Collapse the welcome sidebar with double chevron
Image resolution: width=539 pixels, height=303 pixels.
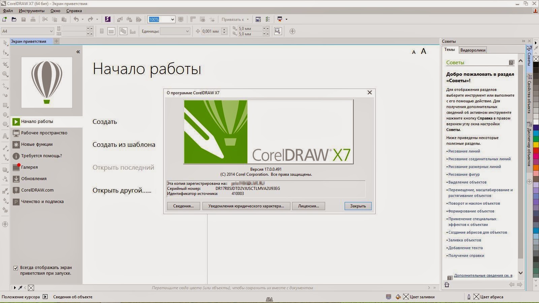tap(78, 52)
